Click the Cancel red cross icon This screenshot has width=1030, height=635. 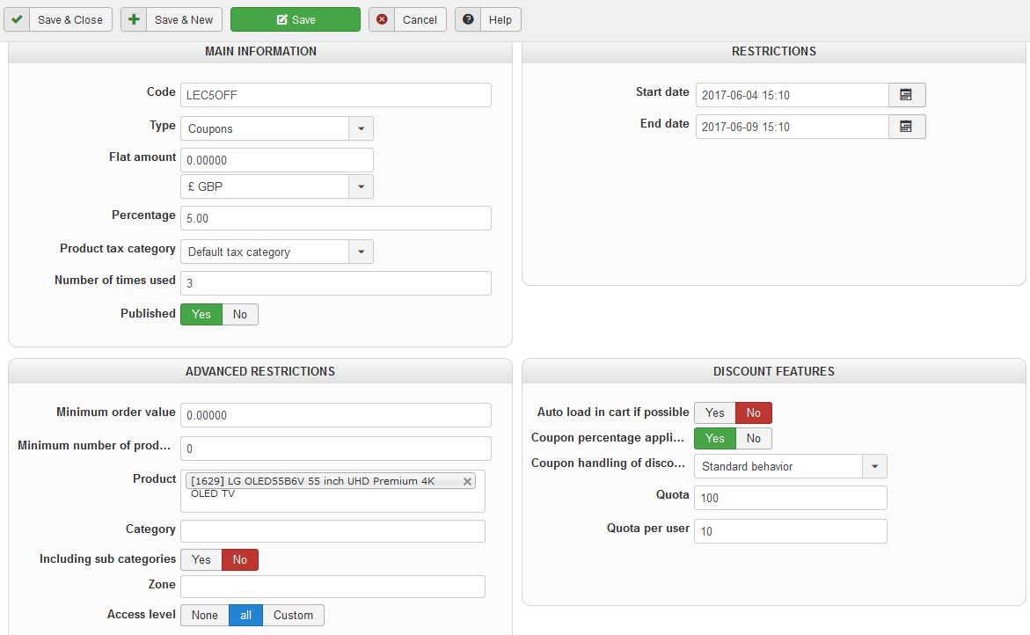(382, 19)
